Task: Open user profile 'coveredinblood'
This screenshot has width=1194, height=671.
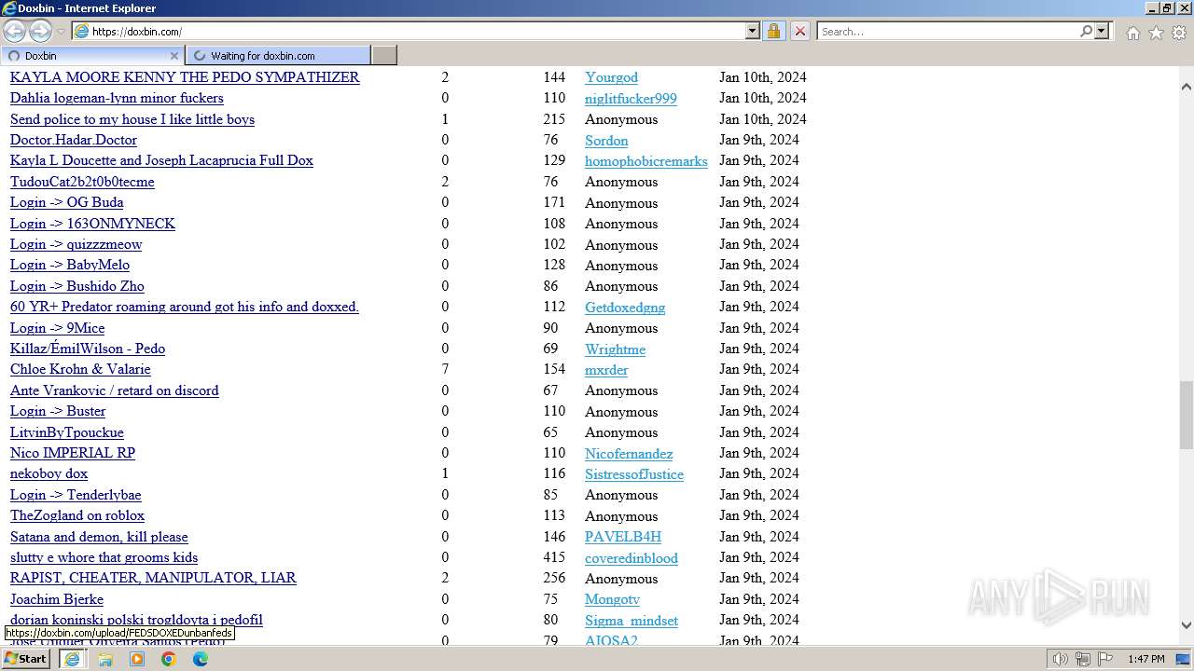Action: (632, 558)
